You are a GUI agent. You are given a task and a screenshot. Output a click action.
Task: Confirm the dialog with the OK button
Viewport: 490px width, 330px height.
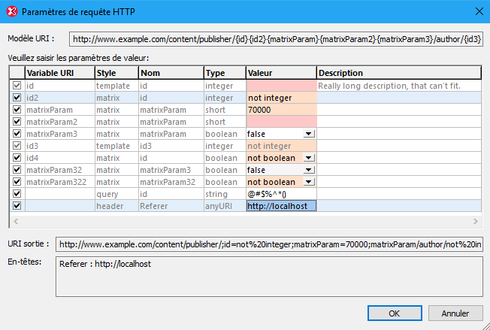[394, 313]
